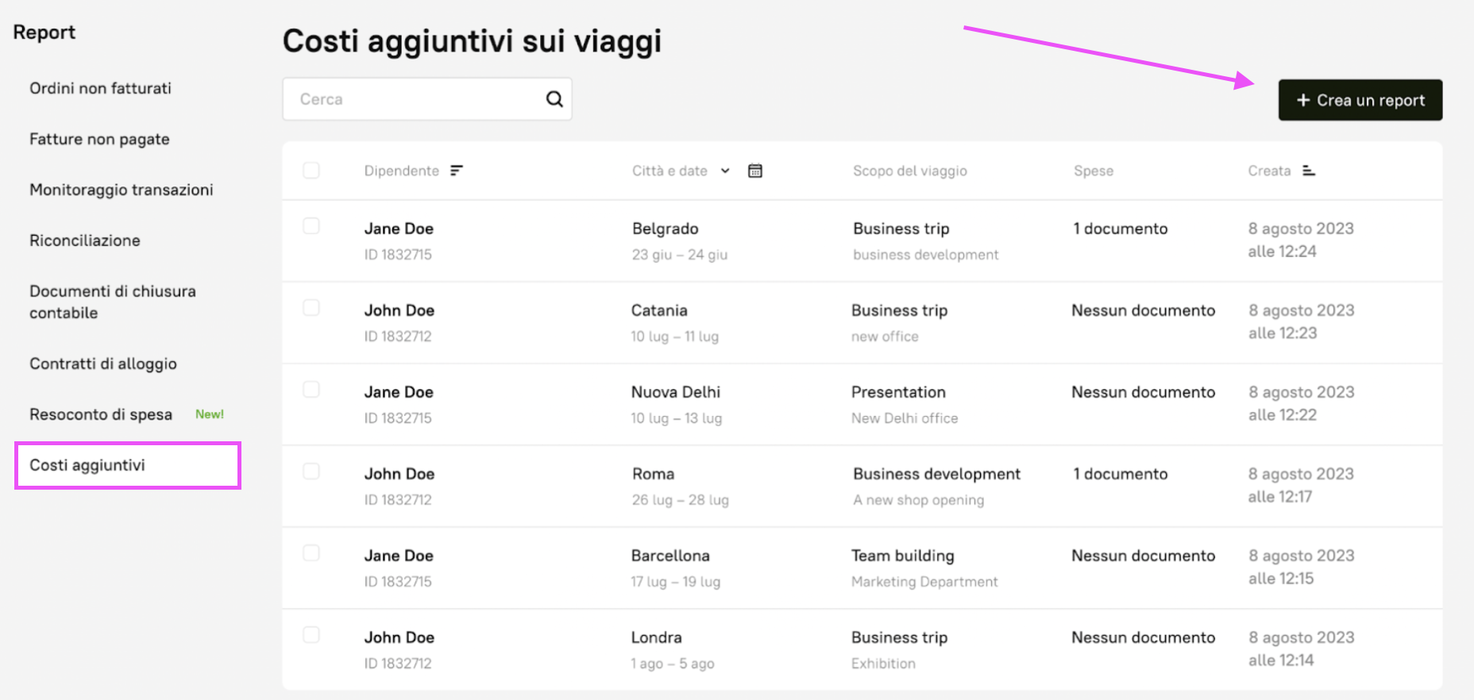Click the search magnifier icon
Viewport: 1474px width, 700px height.
click(554, 99)
